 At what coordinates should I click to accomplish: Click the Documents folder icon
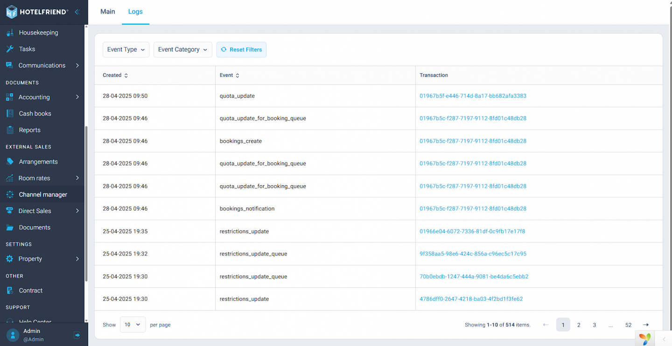pyautogui.click(x=10, y=228)
